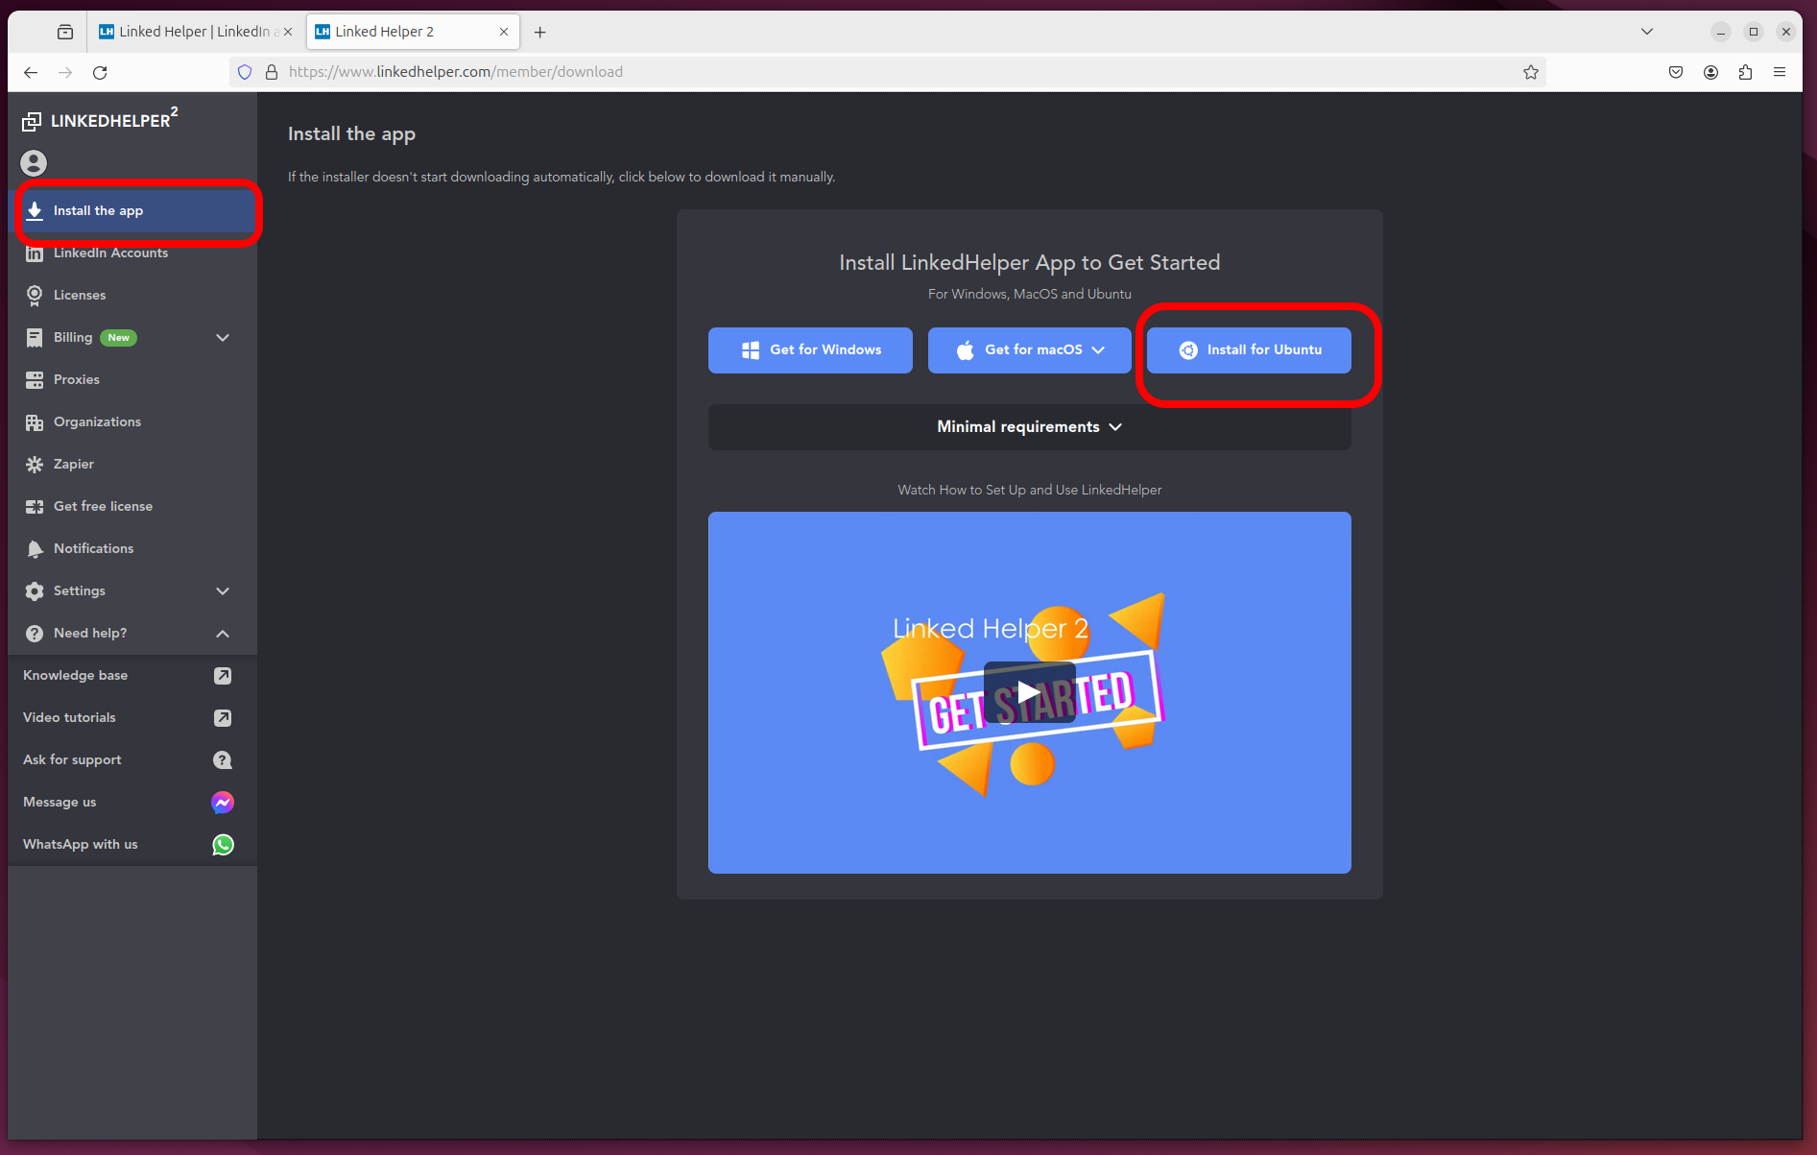The image size is (1817, 1155).
Task: Open Licenses page in sidebar
Action: click(x=132, y=296)
